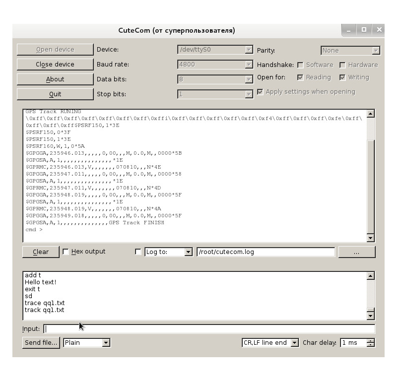Click the 'GPS Track FINISH' text in output

point(136,223)
